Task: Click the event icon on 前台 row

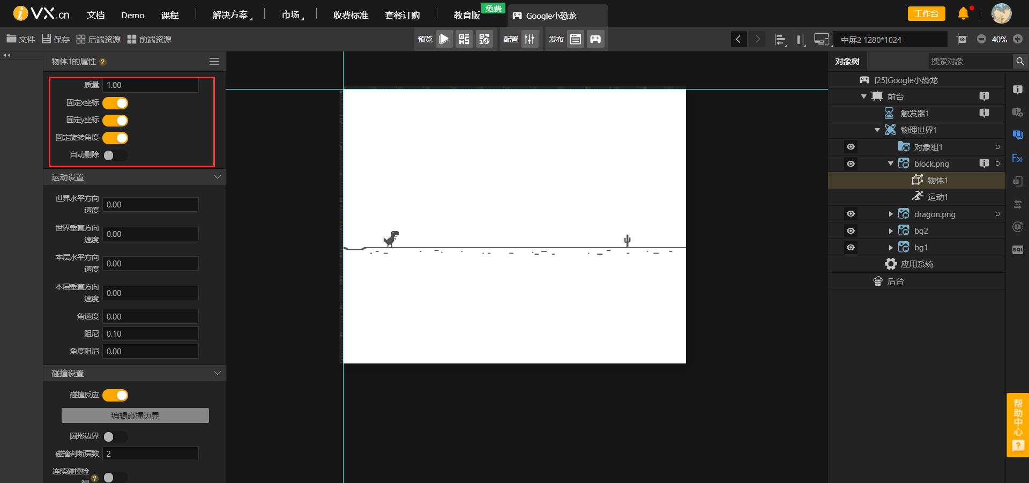Action: pyautogui.click(x=984, y=96)
